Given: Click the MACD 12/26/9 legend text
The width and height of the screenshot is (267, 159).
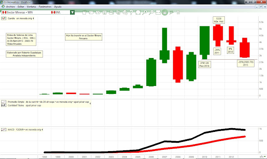Looking at the screenshot, I should point(24,130).
